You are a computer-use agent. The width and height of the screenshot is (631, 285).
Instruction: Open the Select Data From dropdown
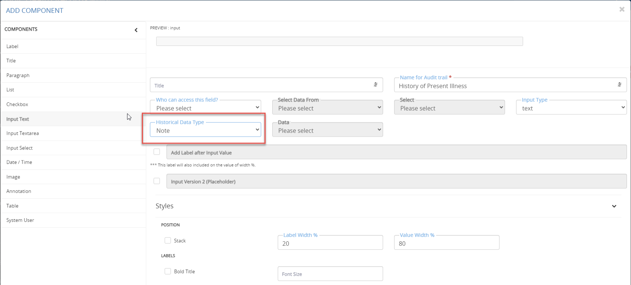click(327, 108)
